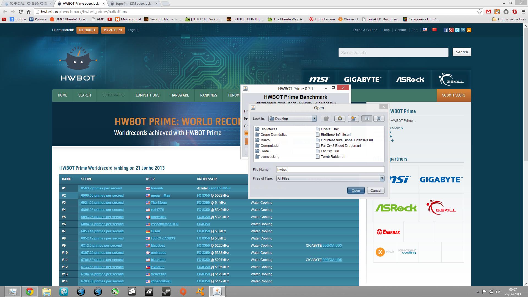The height and width of the screenshot is (297, 528).
Task: Switch to List view in Open dialog
Action: point(367,119)
